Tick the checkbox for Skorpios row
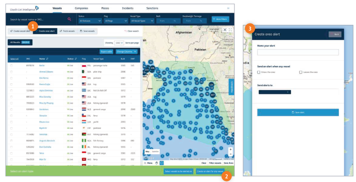 pos(11,116)
